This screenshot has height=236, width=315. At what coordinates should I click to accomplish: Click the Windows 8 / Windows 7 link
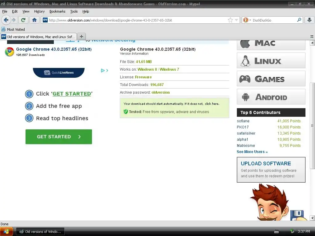tap(158, 69)
